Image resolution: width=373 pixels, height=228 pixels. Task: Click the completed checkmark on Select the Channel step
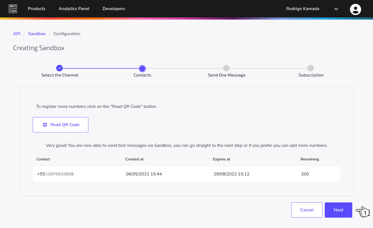(x=59, y=68)
